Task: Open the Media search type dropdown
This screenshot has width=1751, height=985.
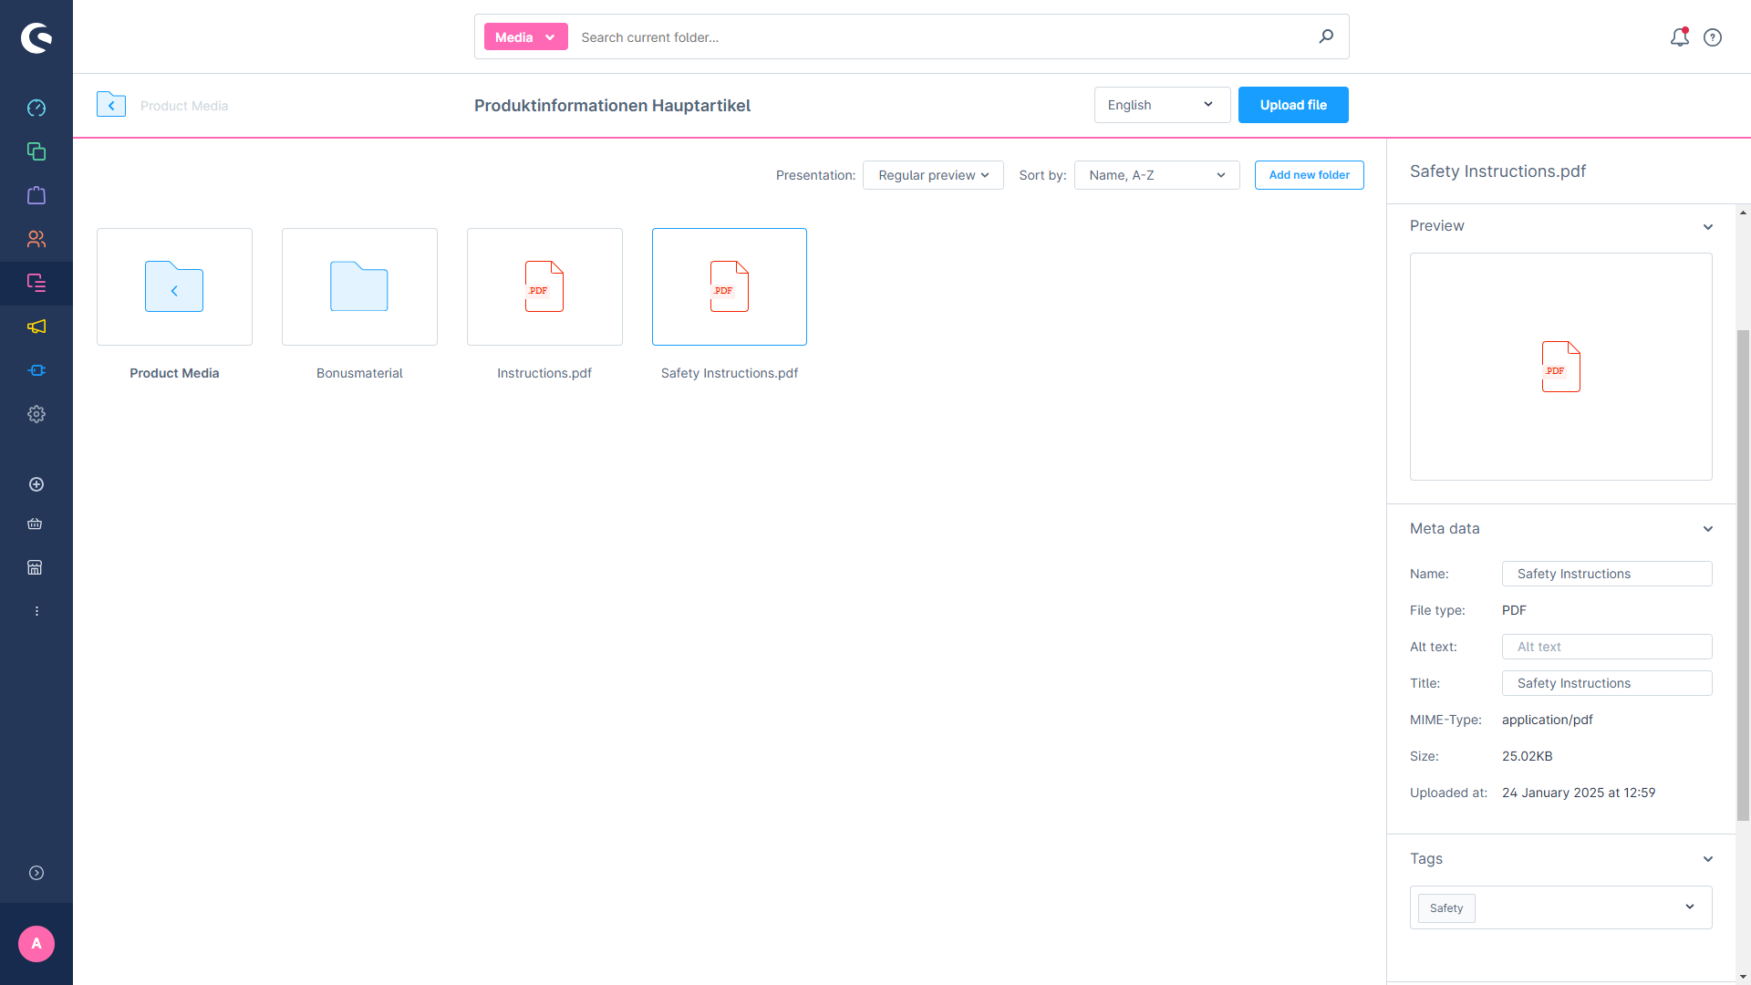Action: 525,36
